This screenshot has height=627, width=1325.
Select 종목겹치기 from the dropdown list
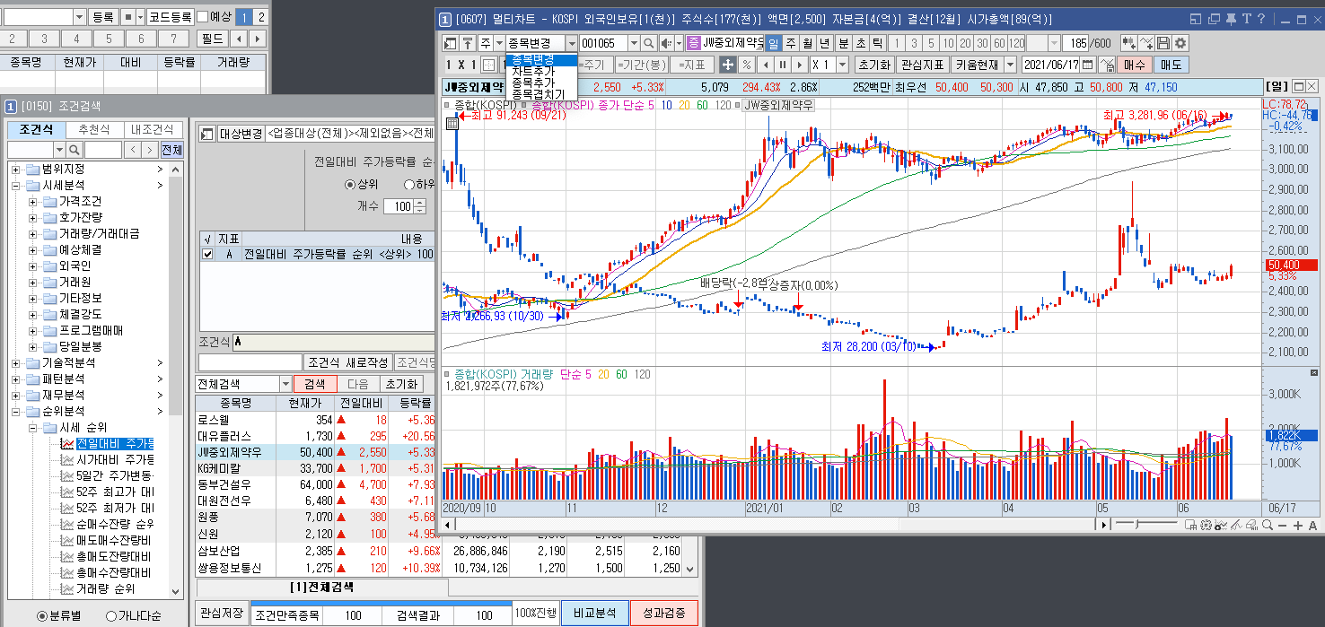click(x=539, y=94)
